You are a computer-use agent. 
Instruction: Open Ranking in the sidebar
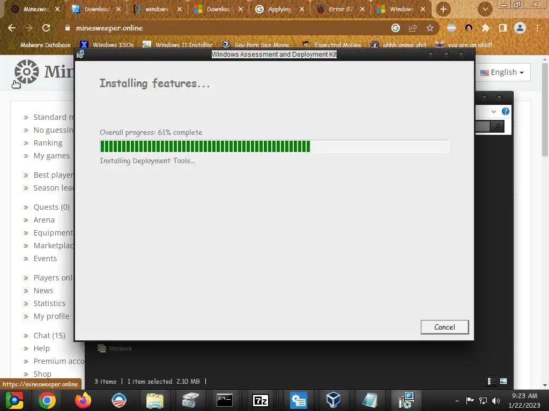pos(48,143)
